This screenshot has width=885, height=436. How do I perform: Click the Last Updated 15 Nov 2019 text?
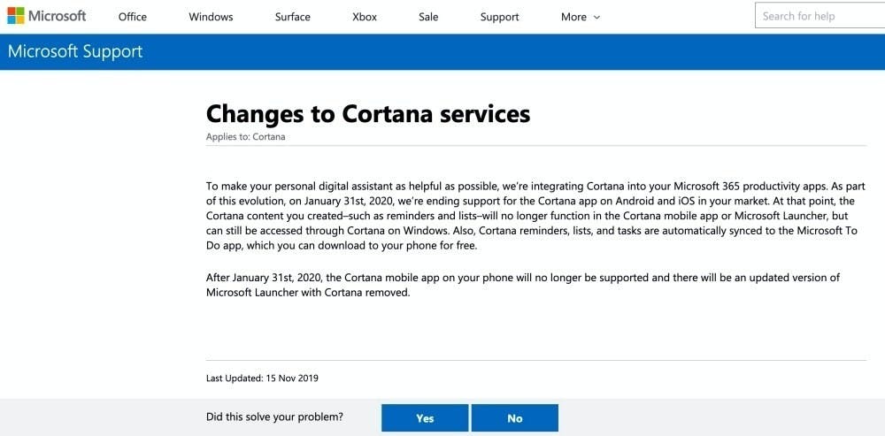pyautogui.click(x=262, y=378)
